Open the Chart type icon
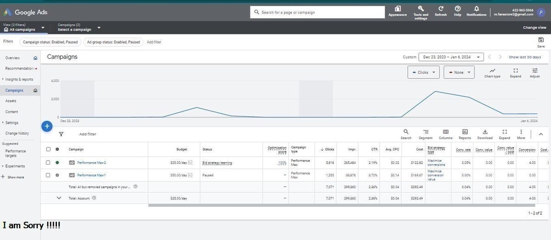 492,71
